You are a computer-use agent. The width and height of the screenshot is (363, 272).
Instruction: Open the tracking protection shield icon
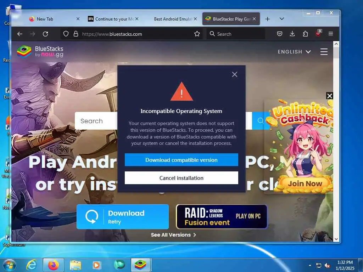click(x=66, y=34)
